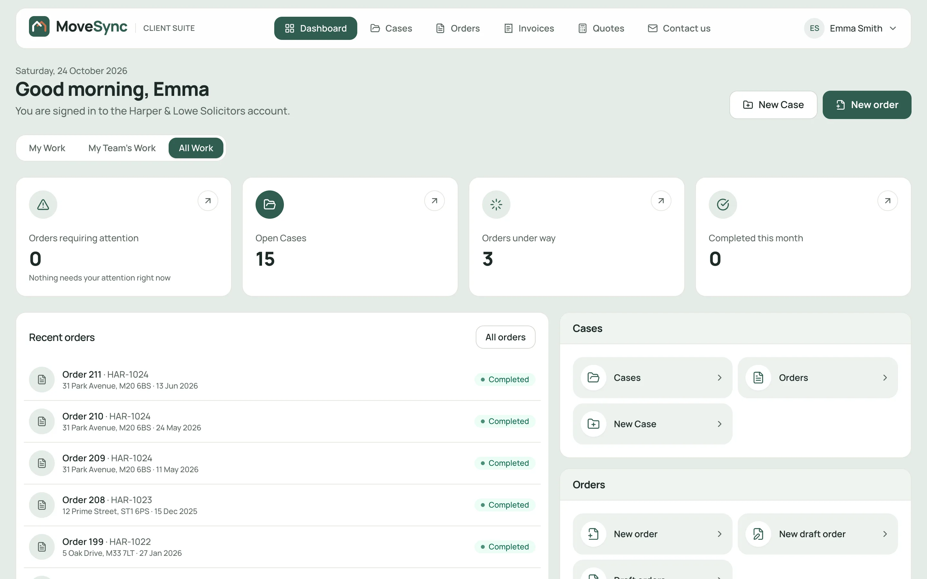
Task: Open the Orders nav tab
Action: 458,28
